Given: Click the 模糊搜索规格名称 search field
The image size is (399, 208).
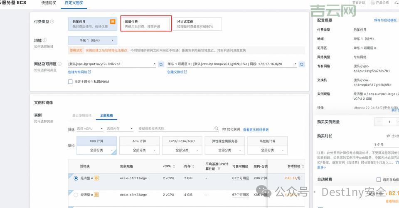Looking at the screenshot, I should coord(176,129).
